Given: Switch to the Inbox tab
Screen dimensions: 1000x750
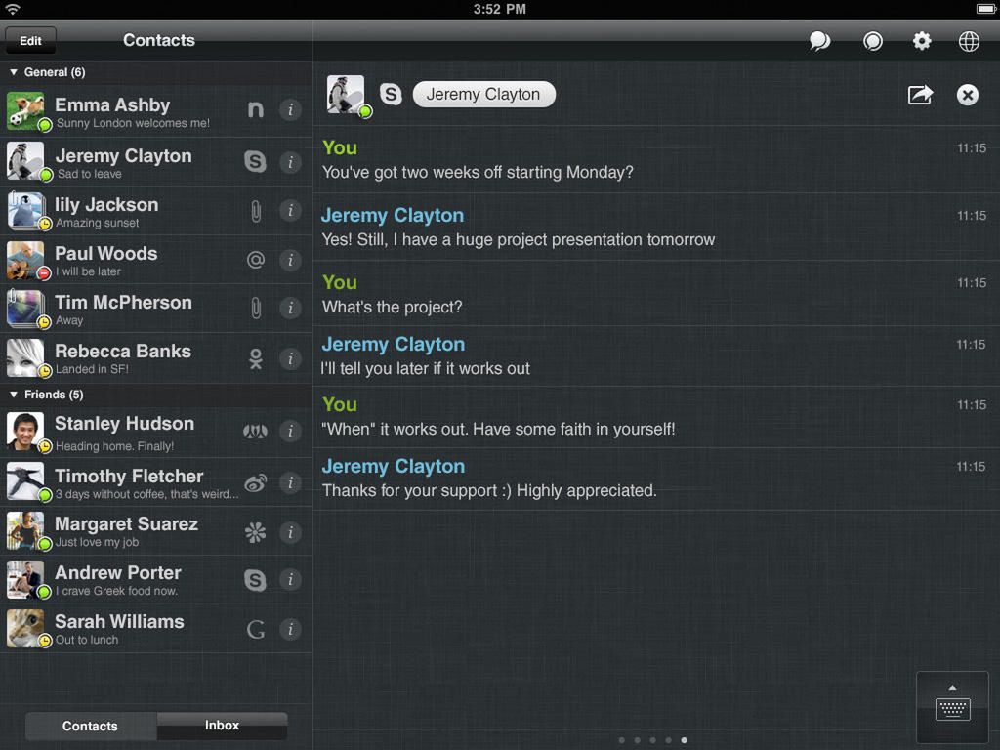Looking at the screenshot, I should point(222,726).
